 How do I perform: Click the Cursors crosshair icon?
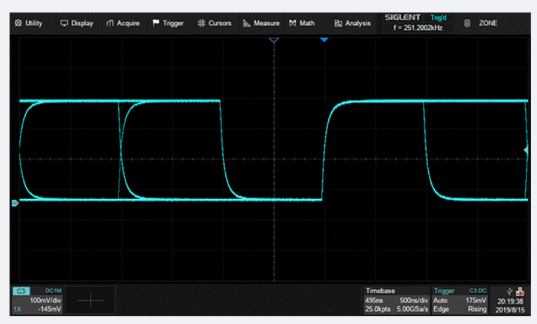click(202, 23)
